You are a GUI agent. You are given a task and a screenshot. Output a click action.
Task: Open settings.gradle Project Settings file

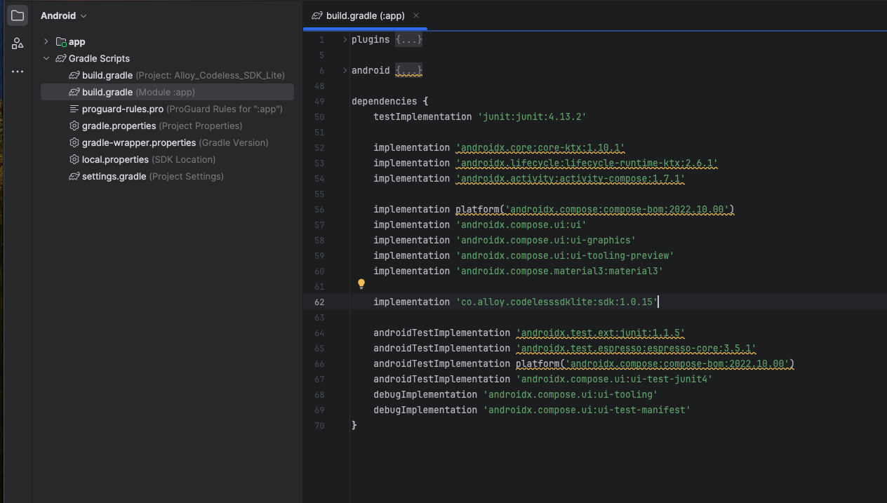point(114,177)
